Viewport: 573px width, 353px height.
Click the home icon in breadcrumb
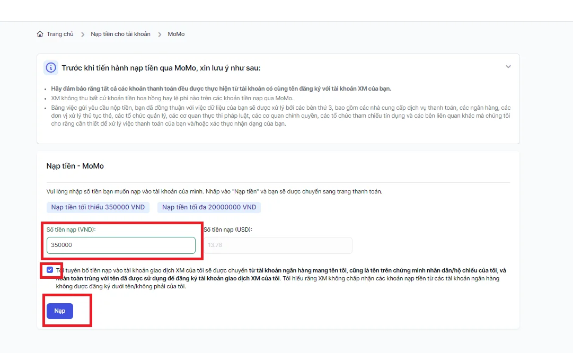40,34
